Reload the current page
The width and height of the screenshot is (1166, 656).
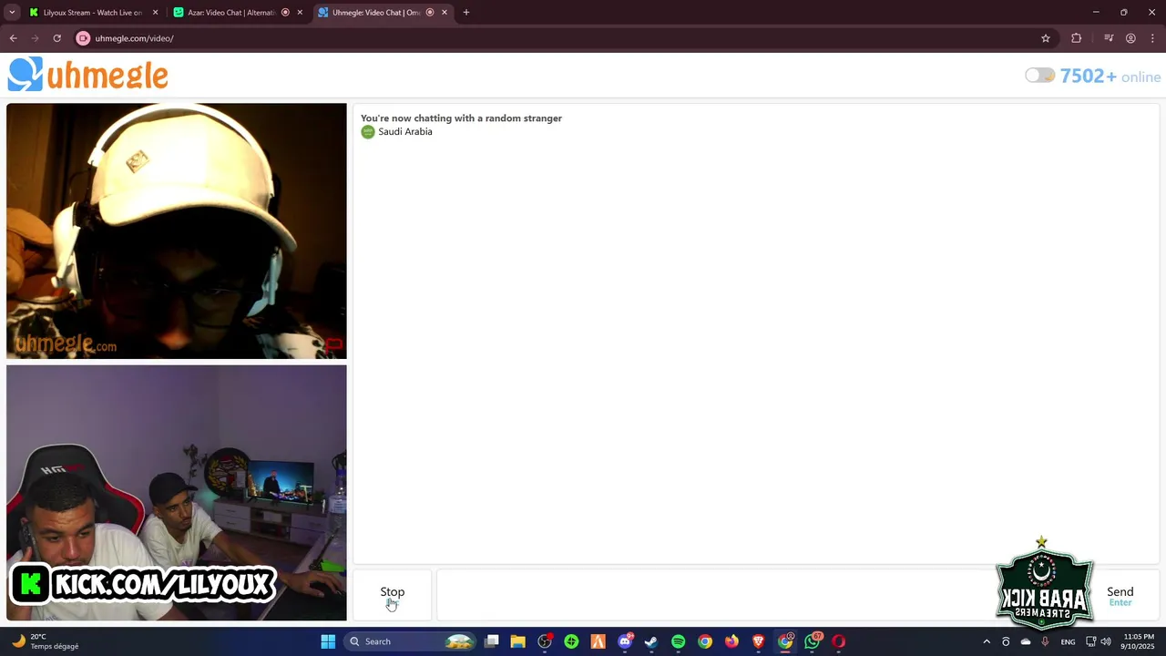tap(56, 38)
